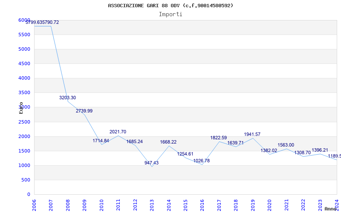Click the 1026.78 data label
Screen dimensions: 341x213
202,161
